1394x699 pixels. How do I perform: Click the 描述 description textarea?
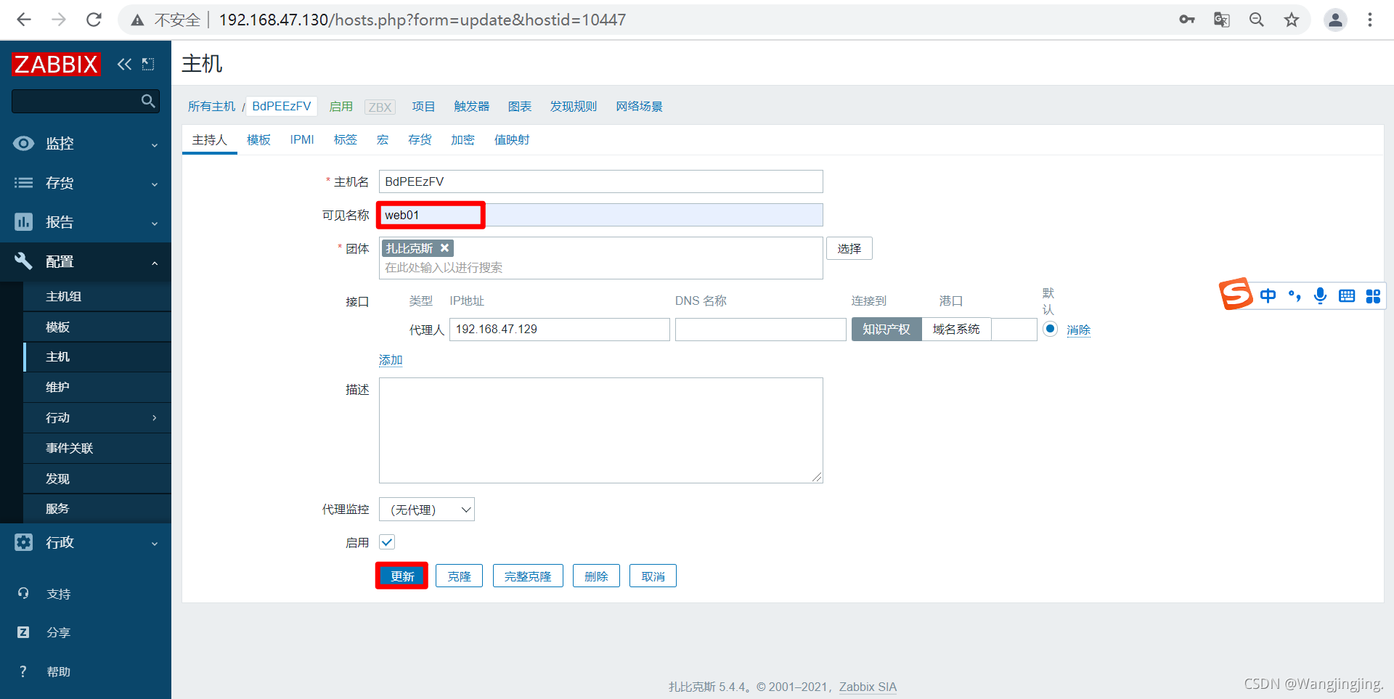click(601, 430)
